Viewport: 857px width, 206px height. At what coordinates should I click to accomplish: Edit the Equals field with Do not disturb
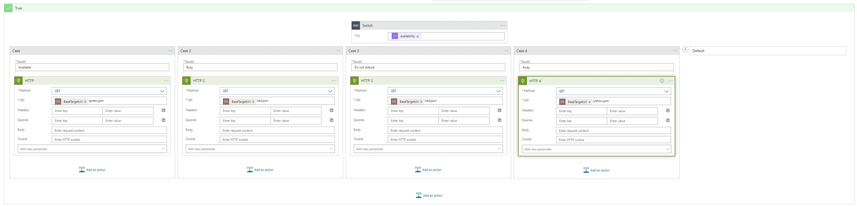pyautogui.click(x=428, y=68)
